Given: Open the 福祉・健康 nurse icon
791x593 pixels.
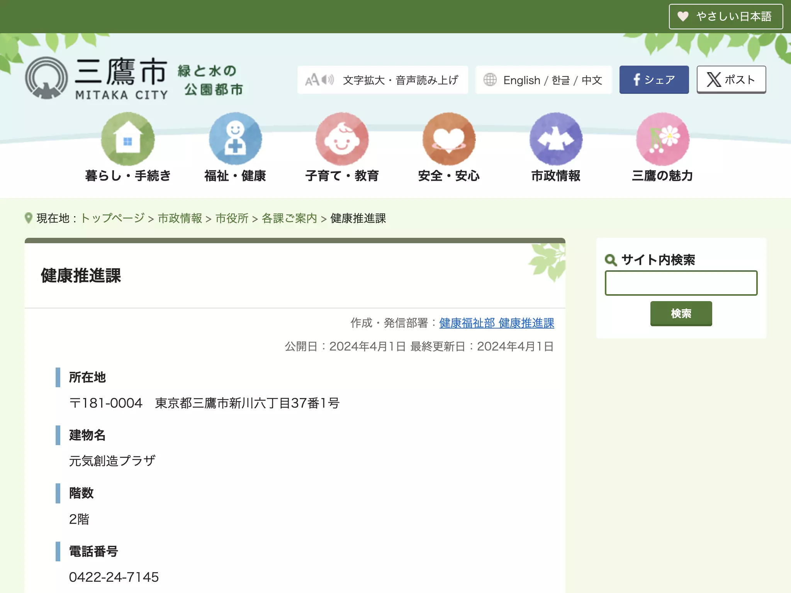Looking at the screenshot, I should tap(235, 139).
